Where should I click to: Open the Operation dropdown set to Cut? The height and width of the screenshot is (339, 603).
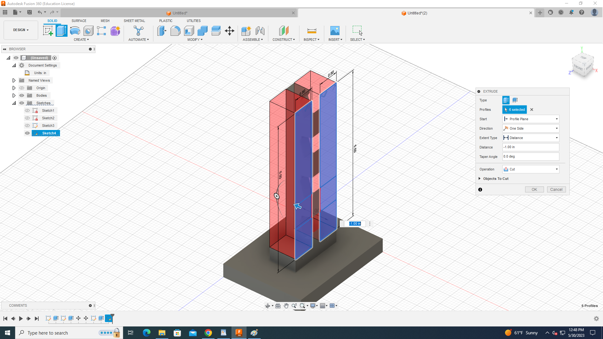pyautogui.click(x=531, y=169)
